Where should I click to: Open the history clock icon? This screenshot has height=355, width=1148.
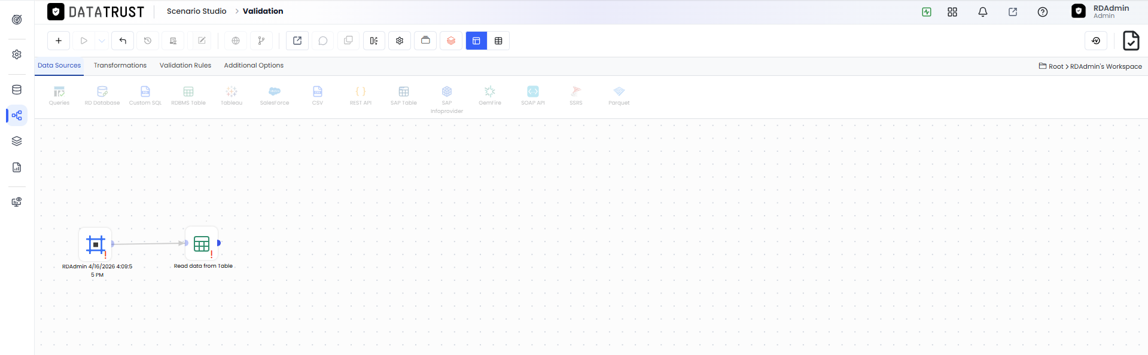point(148,41)
